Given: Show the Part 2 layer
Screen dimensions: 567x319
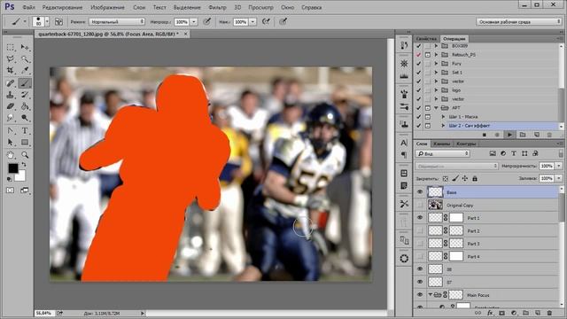Looking at the screenshot, I should 420,230.
